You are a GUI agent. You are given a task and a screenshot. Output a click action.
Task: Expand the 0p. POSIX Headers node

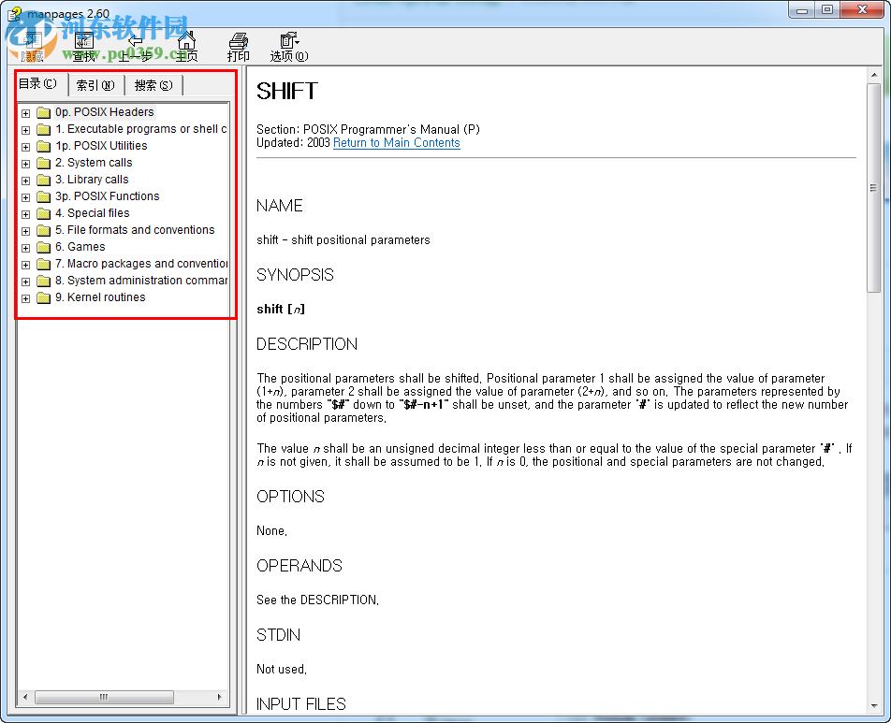(25, 111)
